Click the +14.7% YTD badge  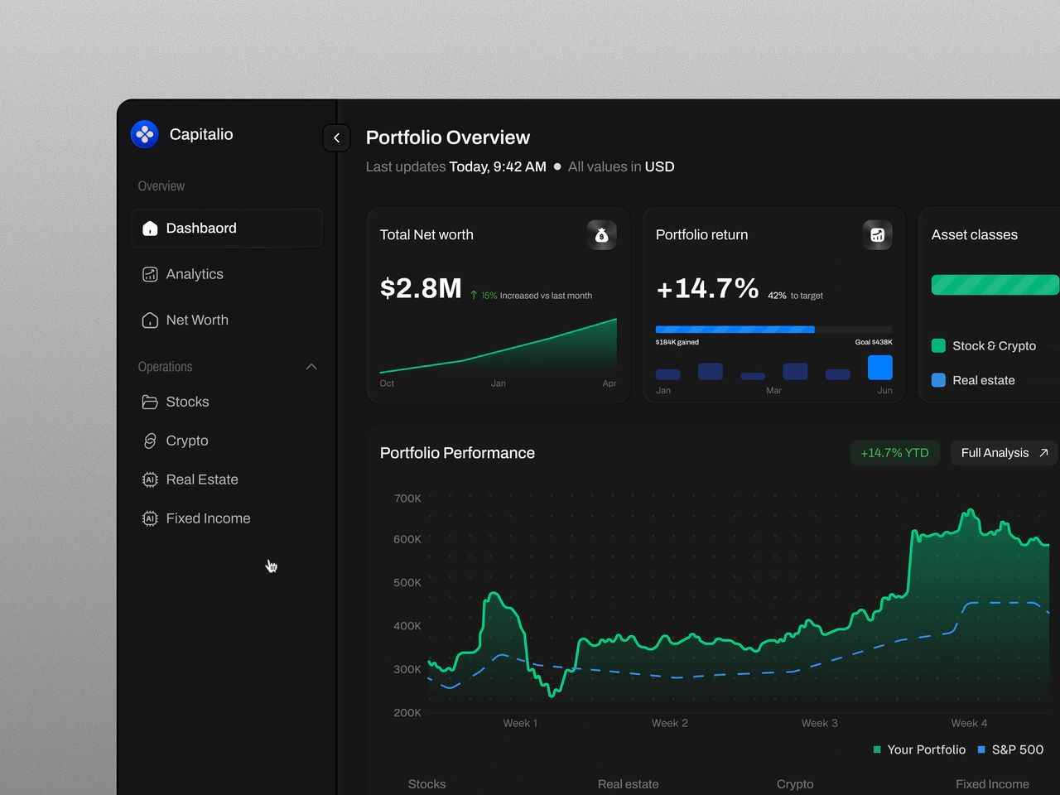coord(895,453)
